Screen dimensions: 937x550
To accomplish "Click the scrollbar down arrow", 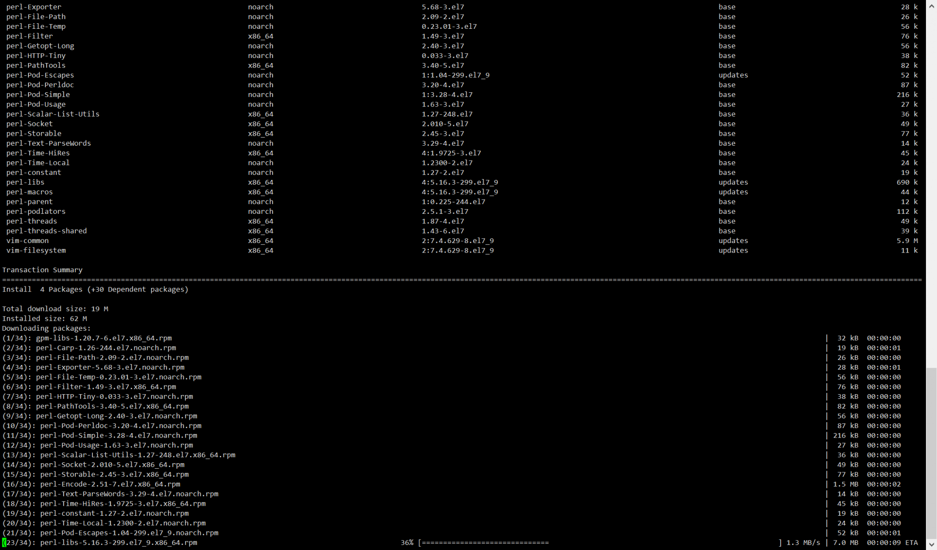I will [x=932, y=544].
